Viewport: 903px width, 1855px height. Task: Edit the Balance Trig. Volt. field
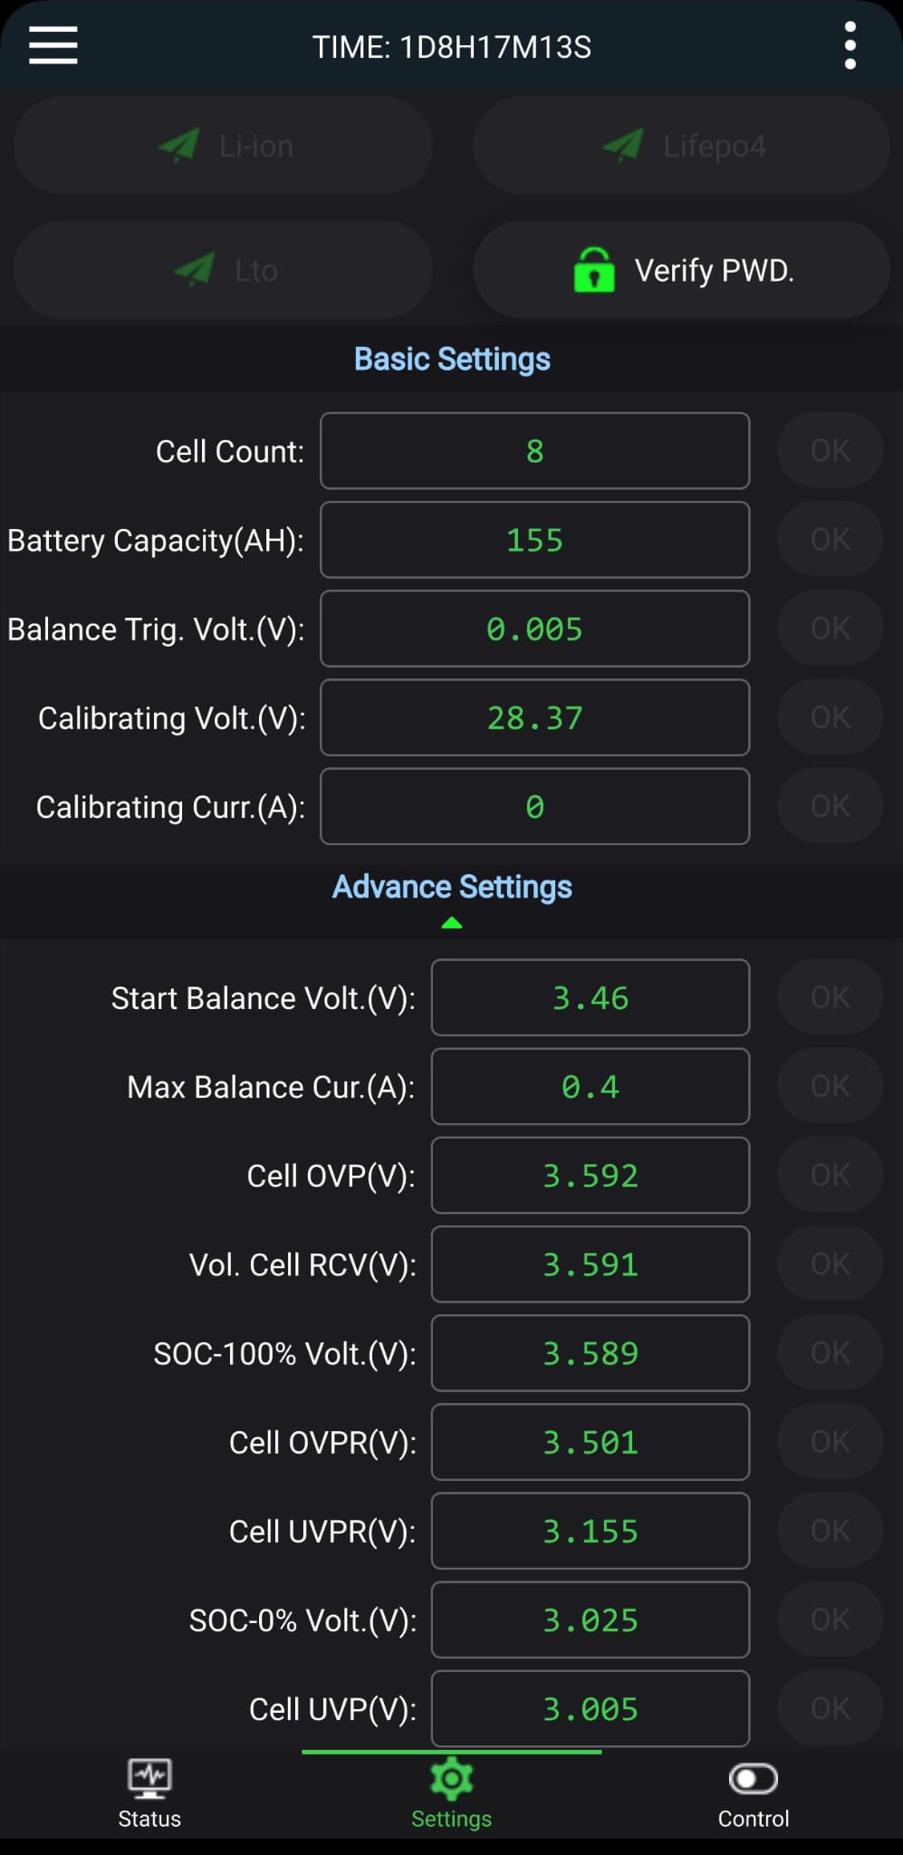[534, 629]
